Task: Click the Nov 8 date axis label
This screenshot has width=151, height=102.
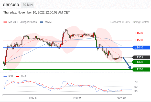Action: [33, 98]
